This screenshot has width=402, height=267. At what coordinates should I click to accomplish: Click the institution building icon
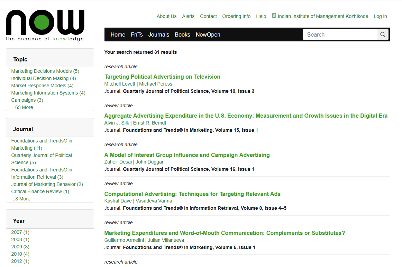coord(274,16)
